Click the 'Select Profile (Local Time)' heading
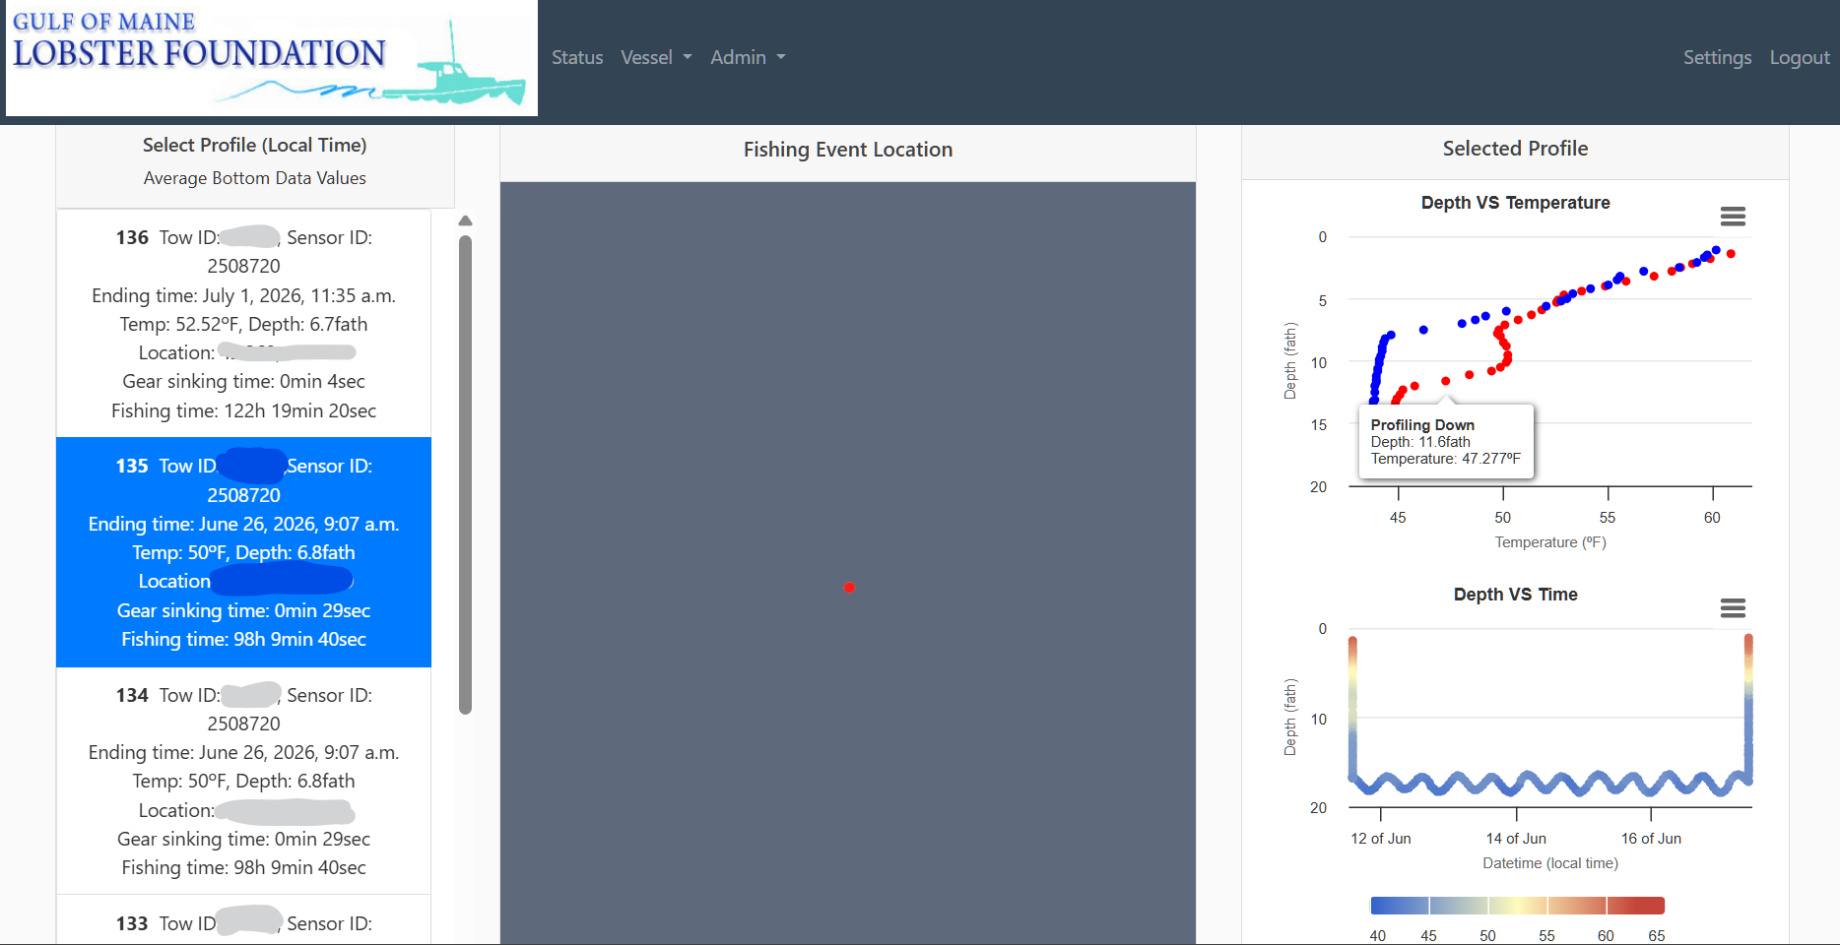Image resolution: width=1840 pixels, height=945 pixels. tap(255, 145)
